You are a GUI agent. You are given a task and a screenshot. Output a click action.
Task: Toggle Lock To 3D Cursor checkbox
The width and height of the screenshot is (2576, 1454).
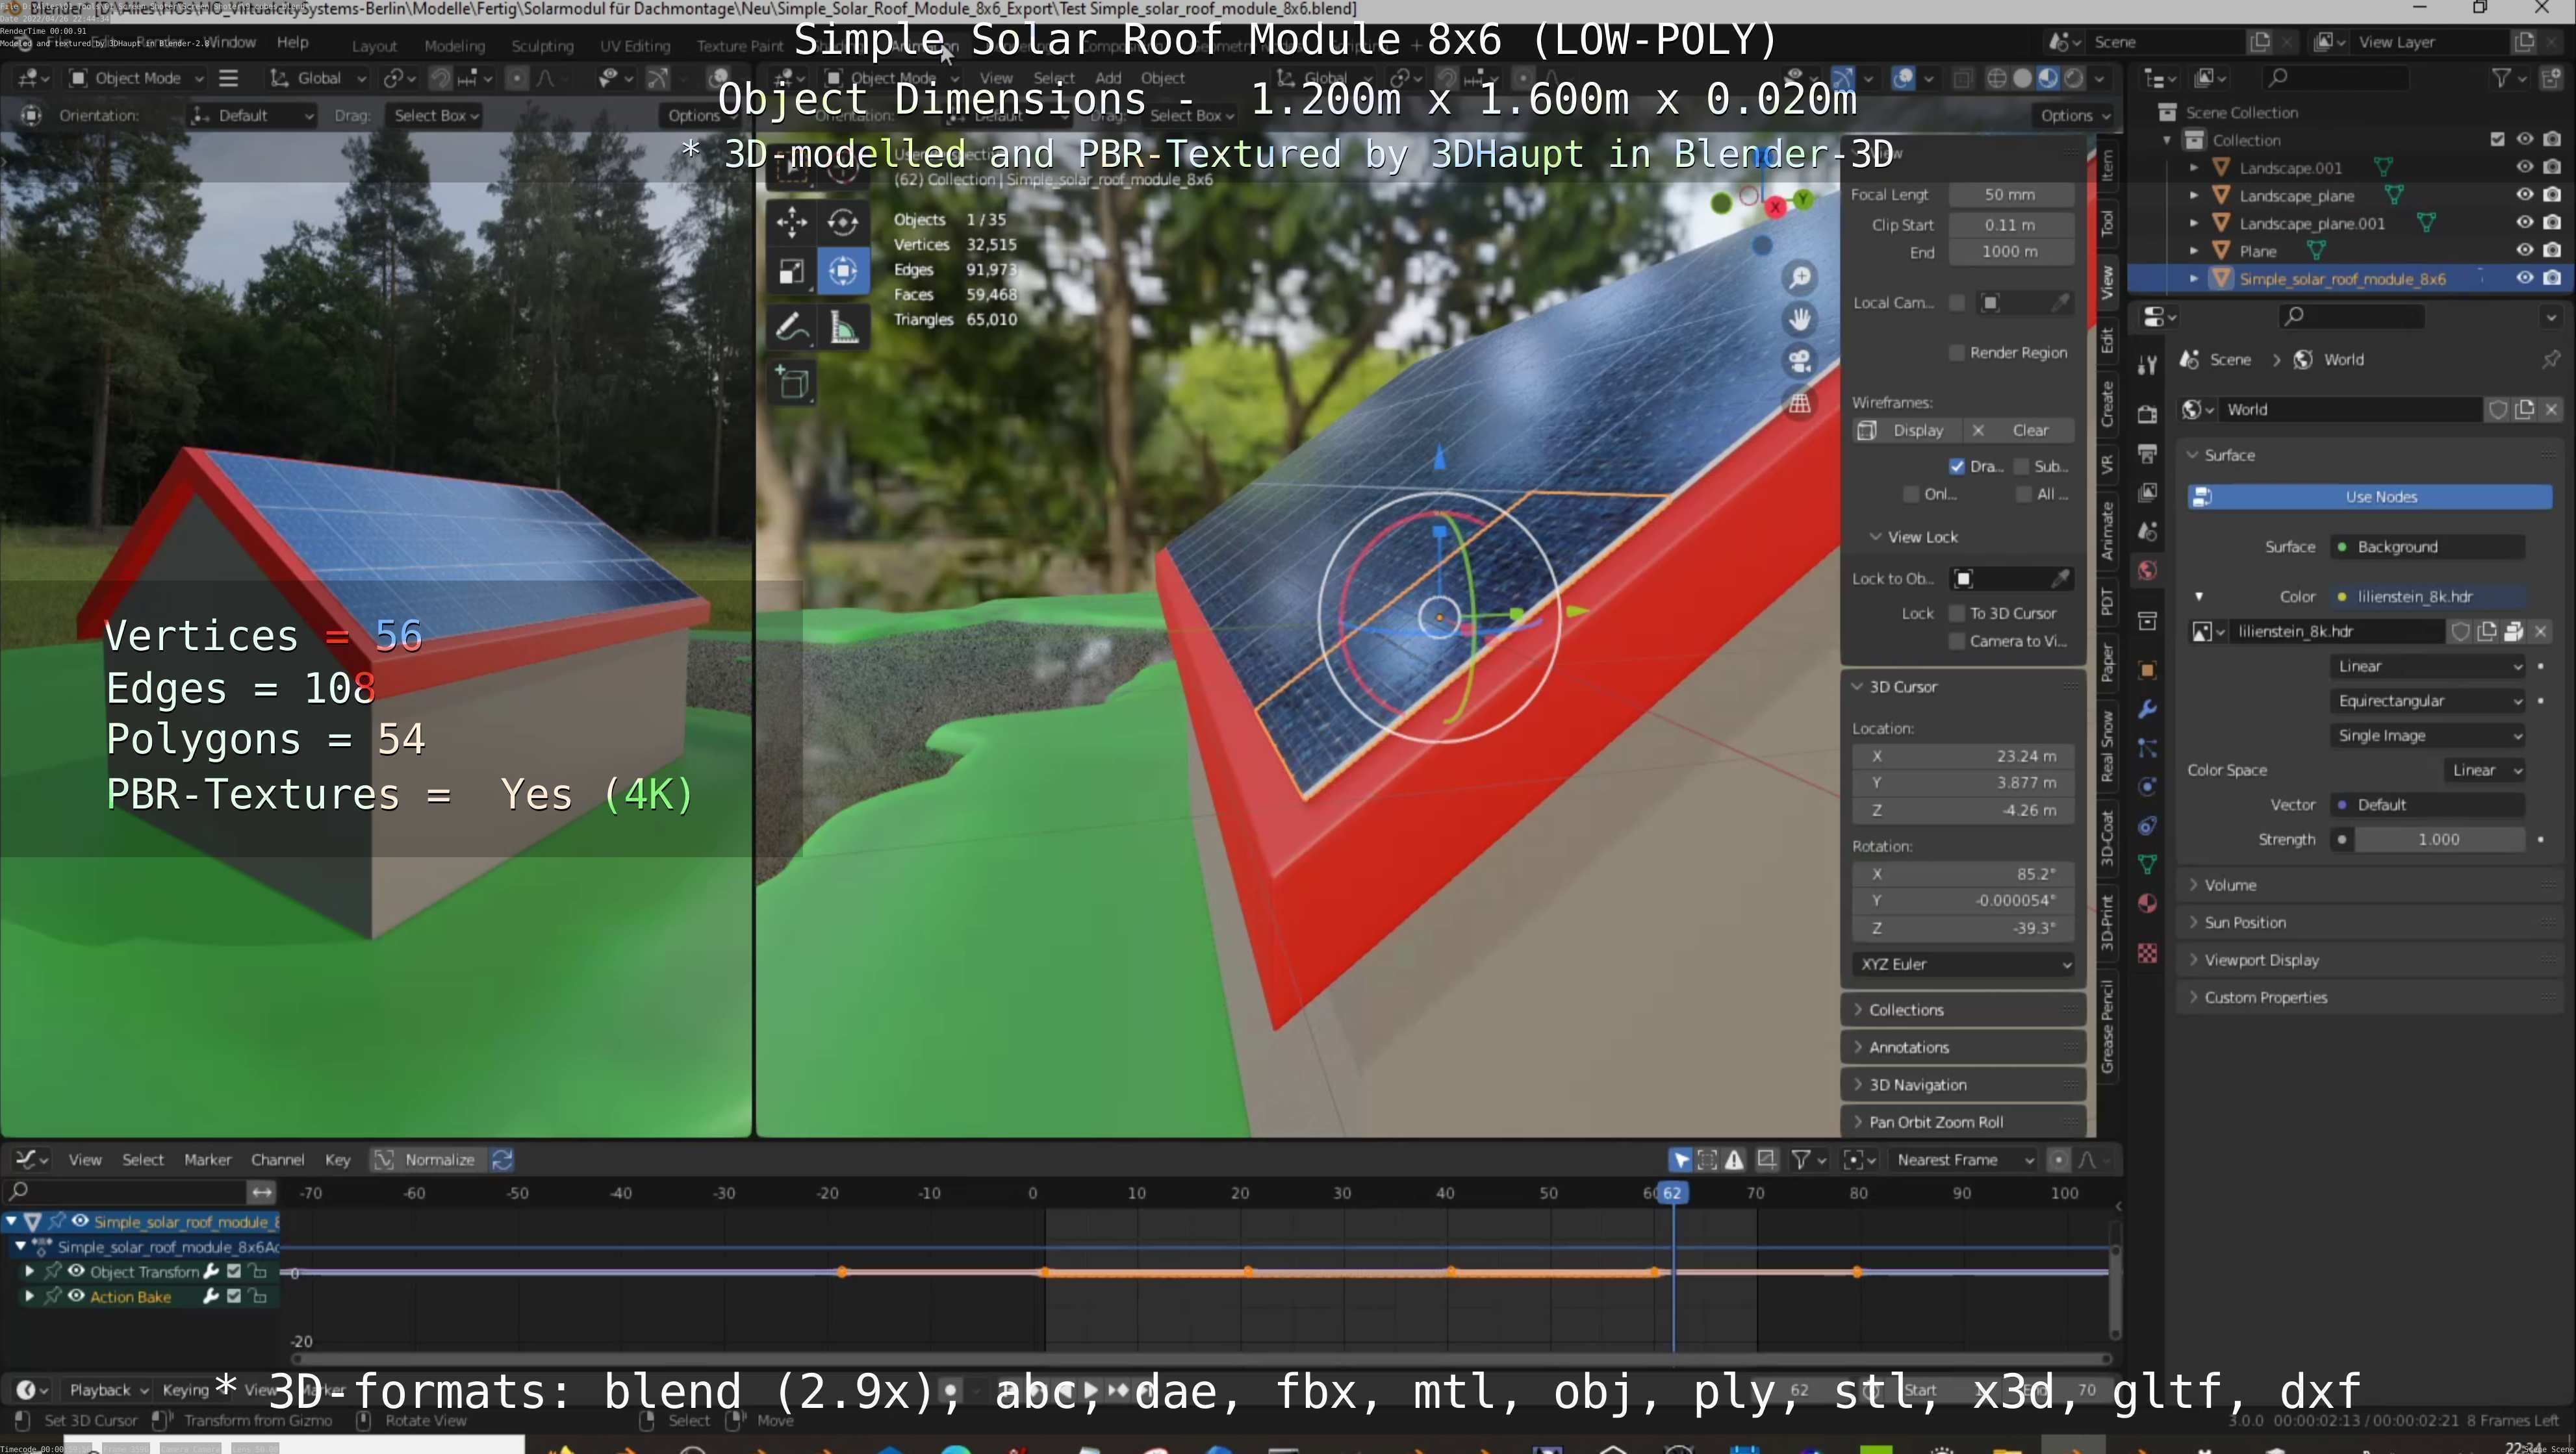[1957, 614]
